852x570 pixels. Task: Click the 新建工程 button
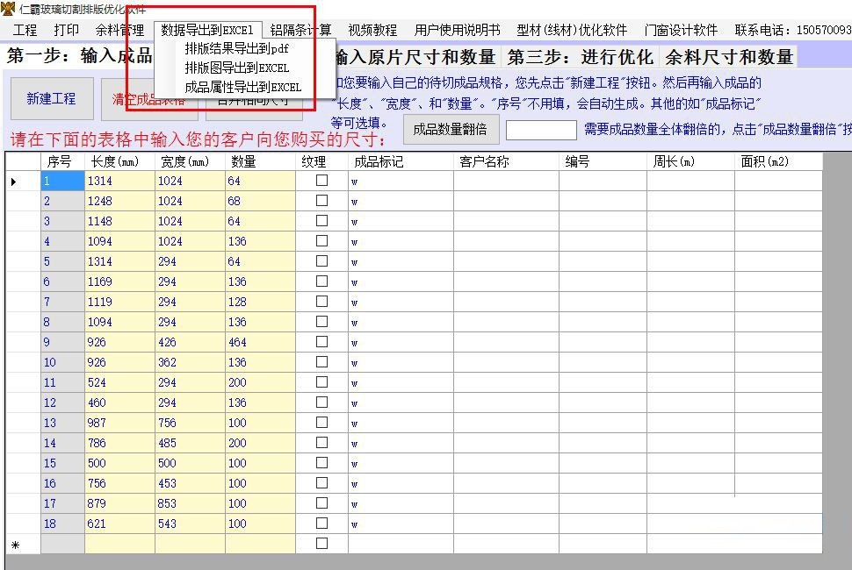[x=52, y=99]
